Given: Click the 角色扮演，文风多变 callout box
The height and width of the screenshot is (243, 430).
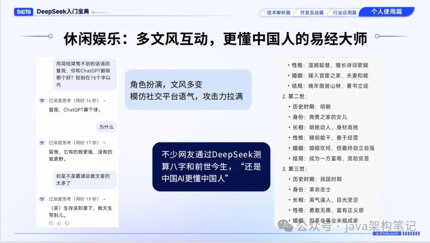Looking at the screenshot, I should coord(188,90).
